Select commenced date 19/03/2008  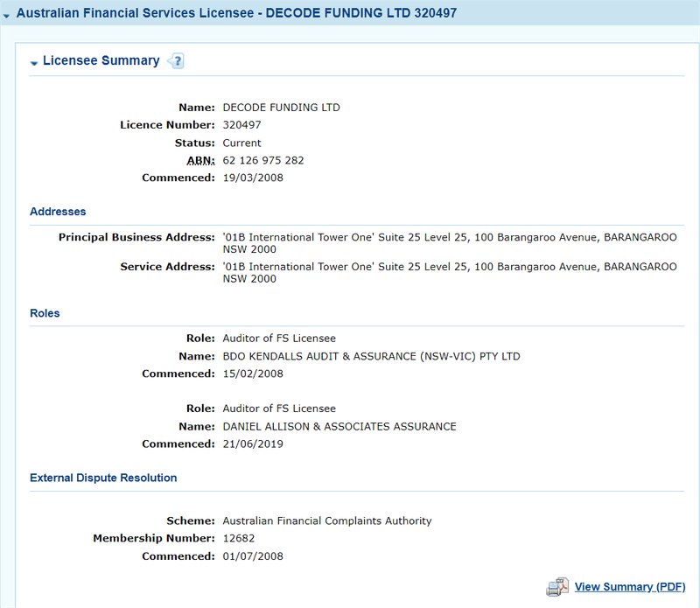(253, 178)
